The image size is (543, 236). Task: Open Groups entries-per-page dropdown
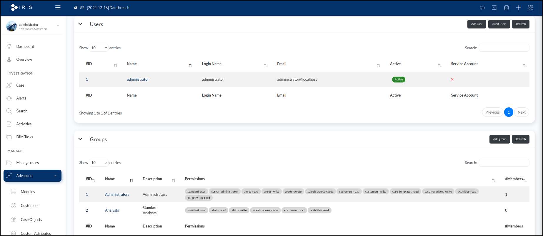99,163
